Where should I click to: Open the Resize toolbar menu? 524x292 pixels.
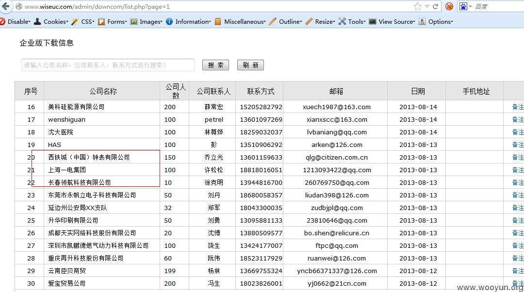325,21
